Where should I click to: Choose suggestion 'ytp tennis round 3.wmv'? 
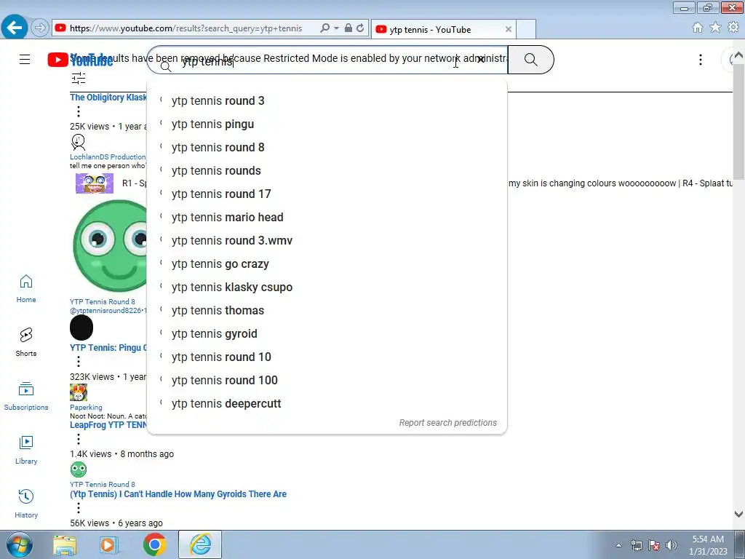point(327,240)
